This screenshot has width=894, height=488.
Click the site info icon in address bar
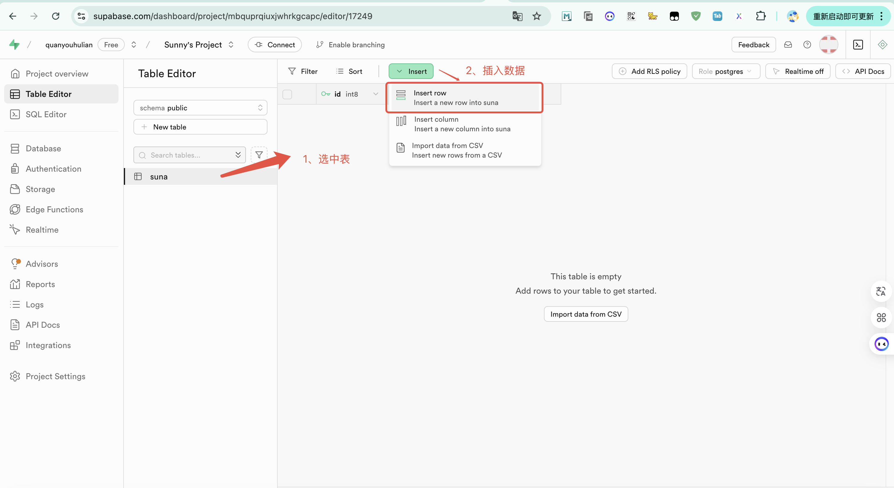[81, 16]
